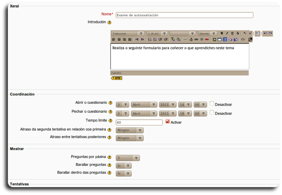Screen dimensions: 282x195
Task: Check Desactivar for Pechar o cuestionario
Action: pyautogui.click(x=212, y=113)
